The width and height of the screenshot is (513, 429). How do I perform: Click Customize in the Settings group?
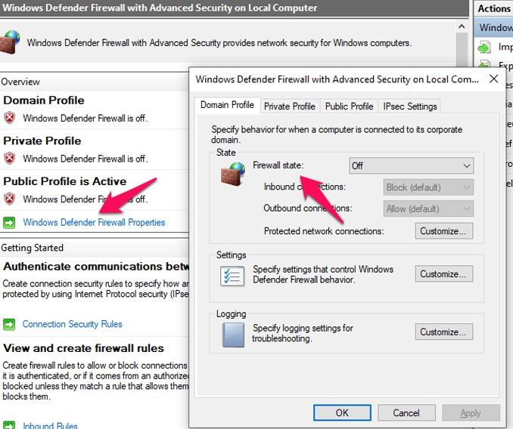pos(444,273)
